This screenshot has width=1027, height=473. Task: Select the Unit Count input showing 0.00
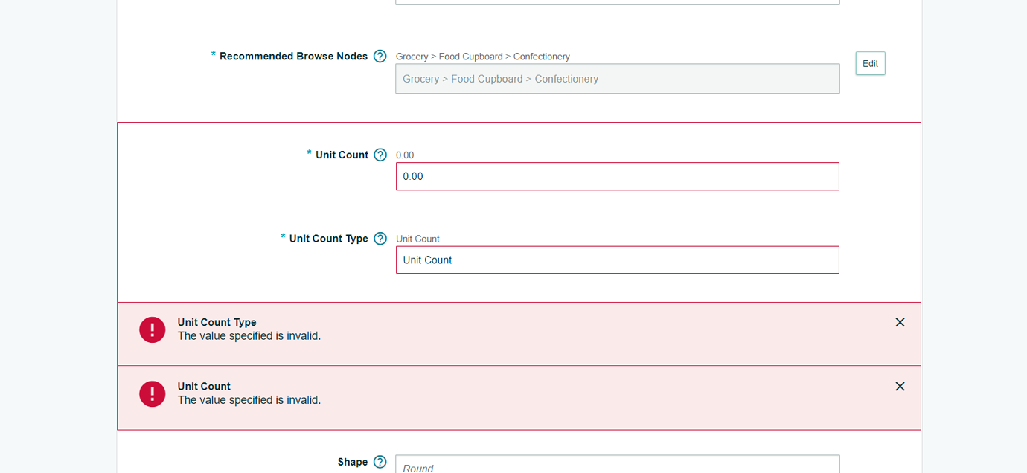[616, 176]
